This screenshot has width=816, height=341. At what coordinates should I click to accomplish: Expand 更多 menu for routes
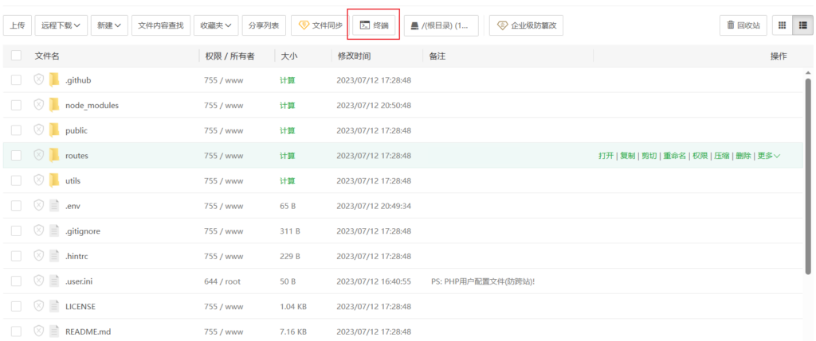[769, 156]
